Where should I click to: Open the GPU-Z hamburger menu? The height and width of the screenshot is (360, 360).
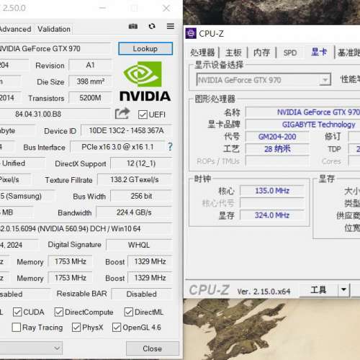[171, 26]
